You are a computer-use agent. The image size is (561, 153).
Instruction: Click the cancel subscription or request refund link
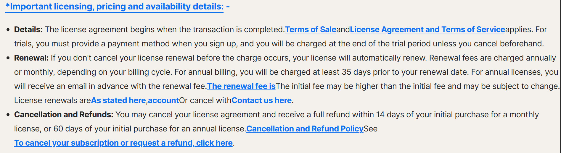point(123,143)
